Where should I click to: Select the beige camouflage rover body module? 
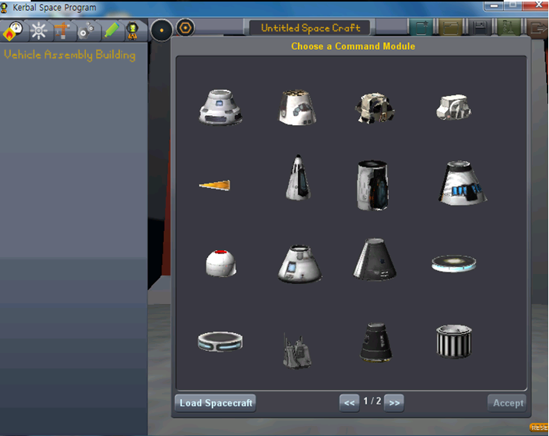coord(375,107)
